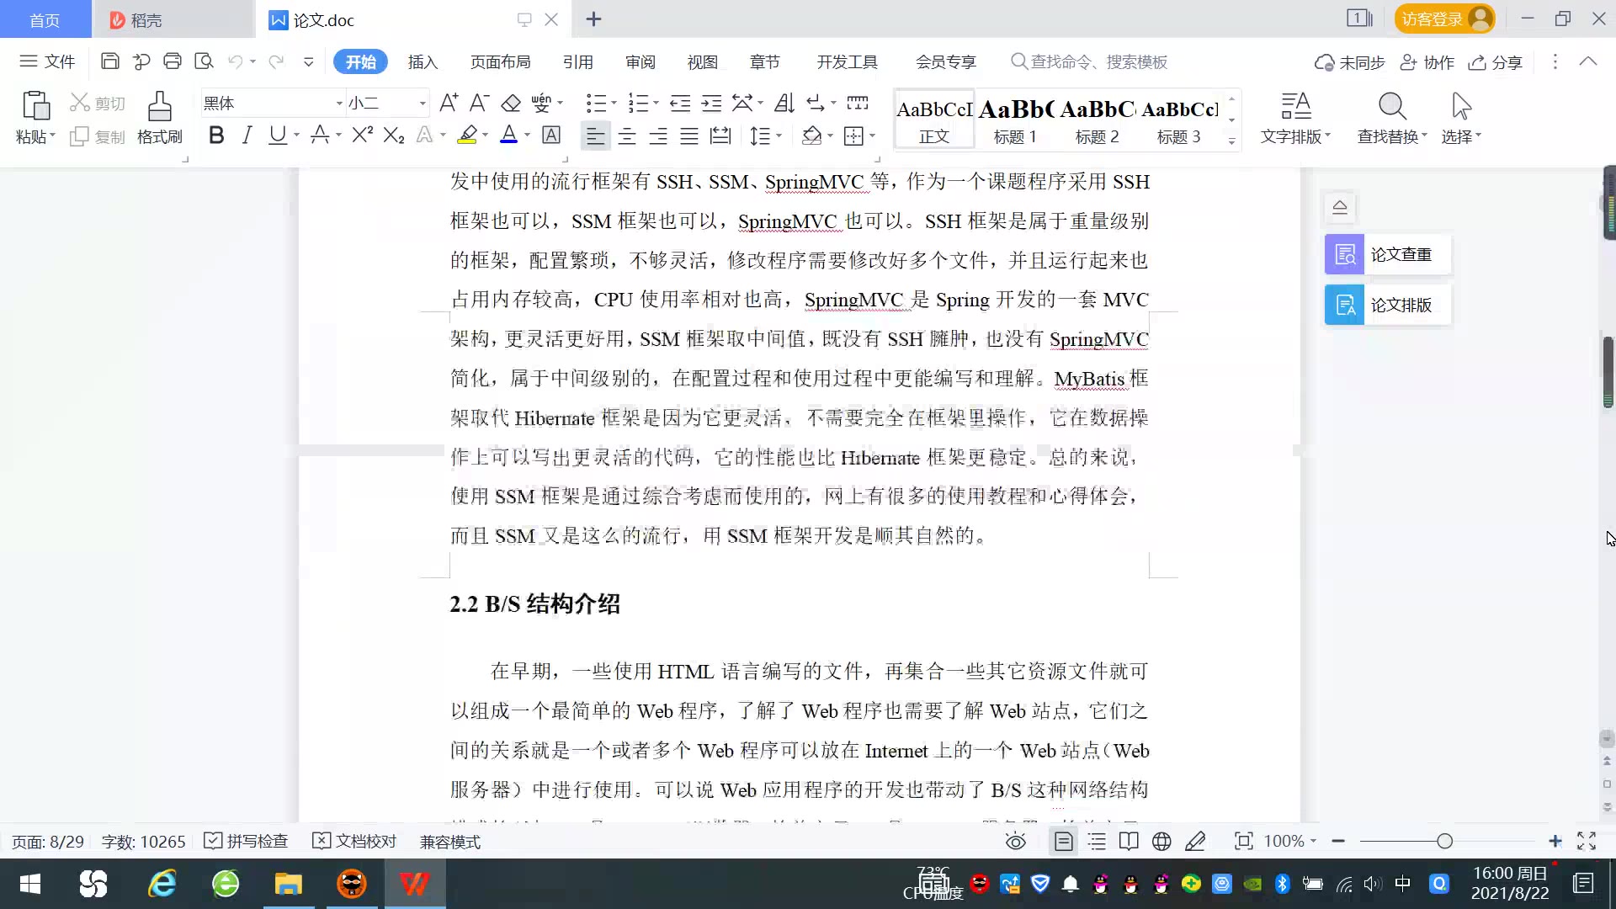Screen dimensions: 1616x909
Task: Click the zoom slider handle
Action: click(x=1445, y=841)
